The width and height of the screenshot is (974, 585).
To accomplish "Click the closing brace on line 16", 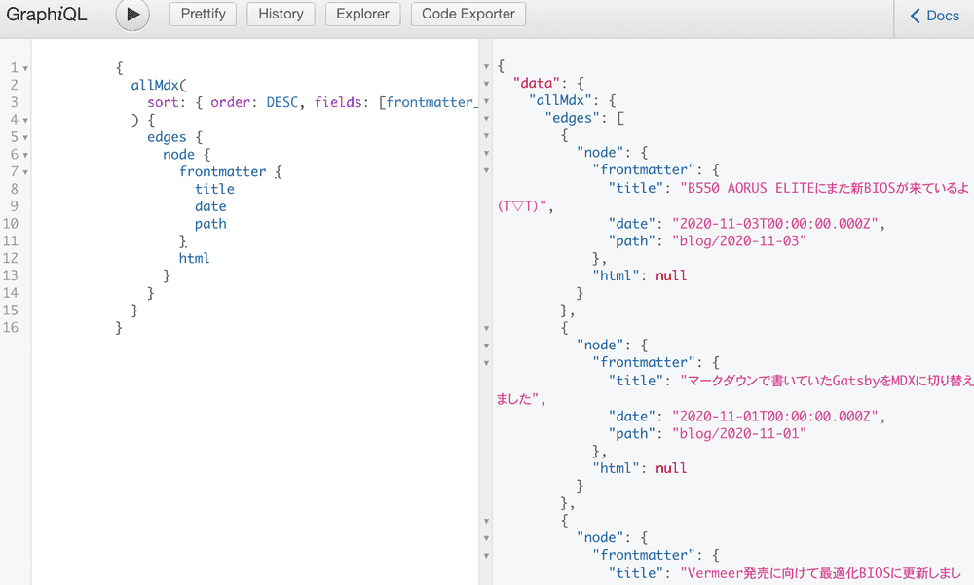I will 119,328.
